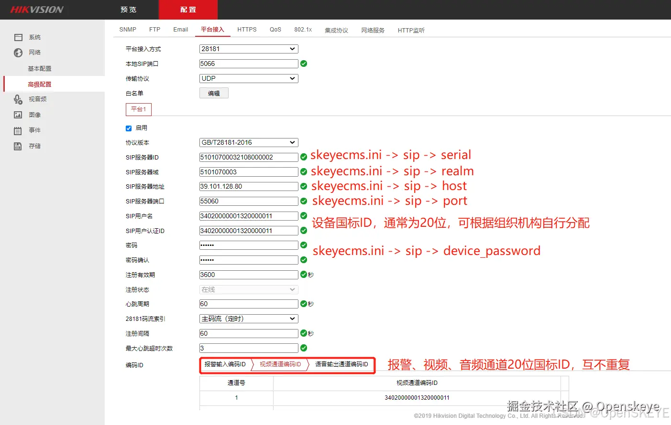Click green check beside SIP server ID
This screenshot has height=425, width=671.
point(304,157)
